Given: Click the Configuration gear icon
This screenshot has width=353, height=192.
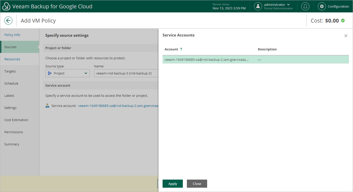Looking at the screenshot, I should point(322,6).
